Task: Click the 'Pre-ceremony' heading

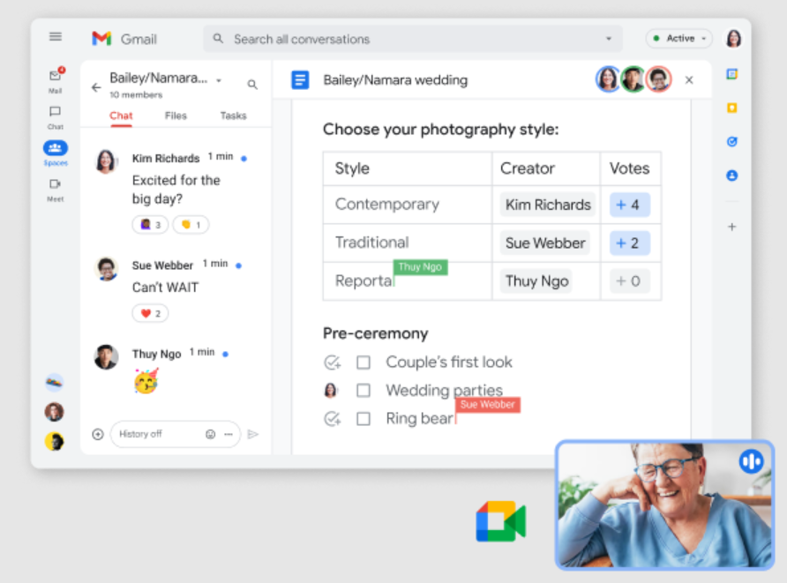Action: [376, 333]
